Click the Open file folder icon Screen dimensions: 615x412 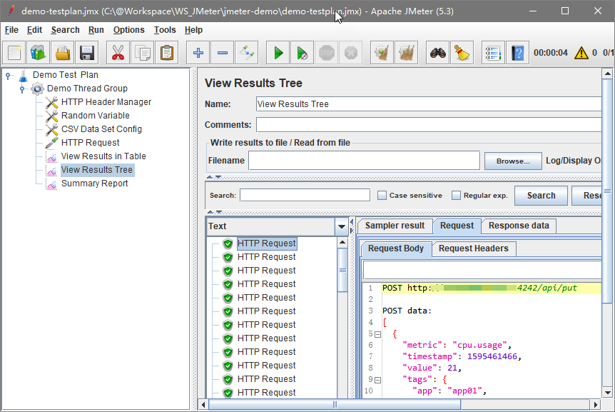point(62,53)
